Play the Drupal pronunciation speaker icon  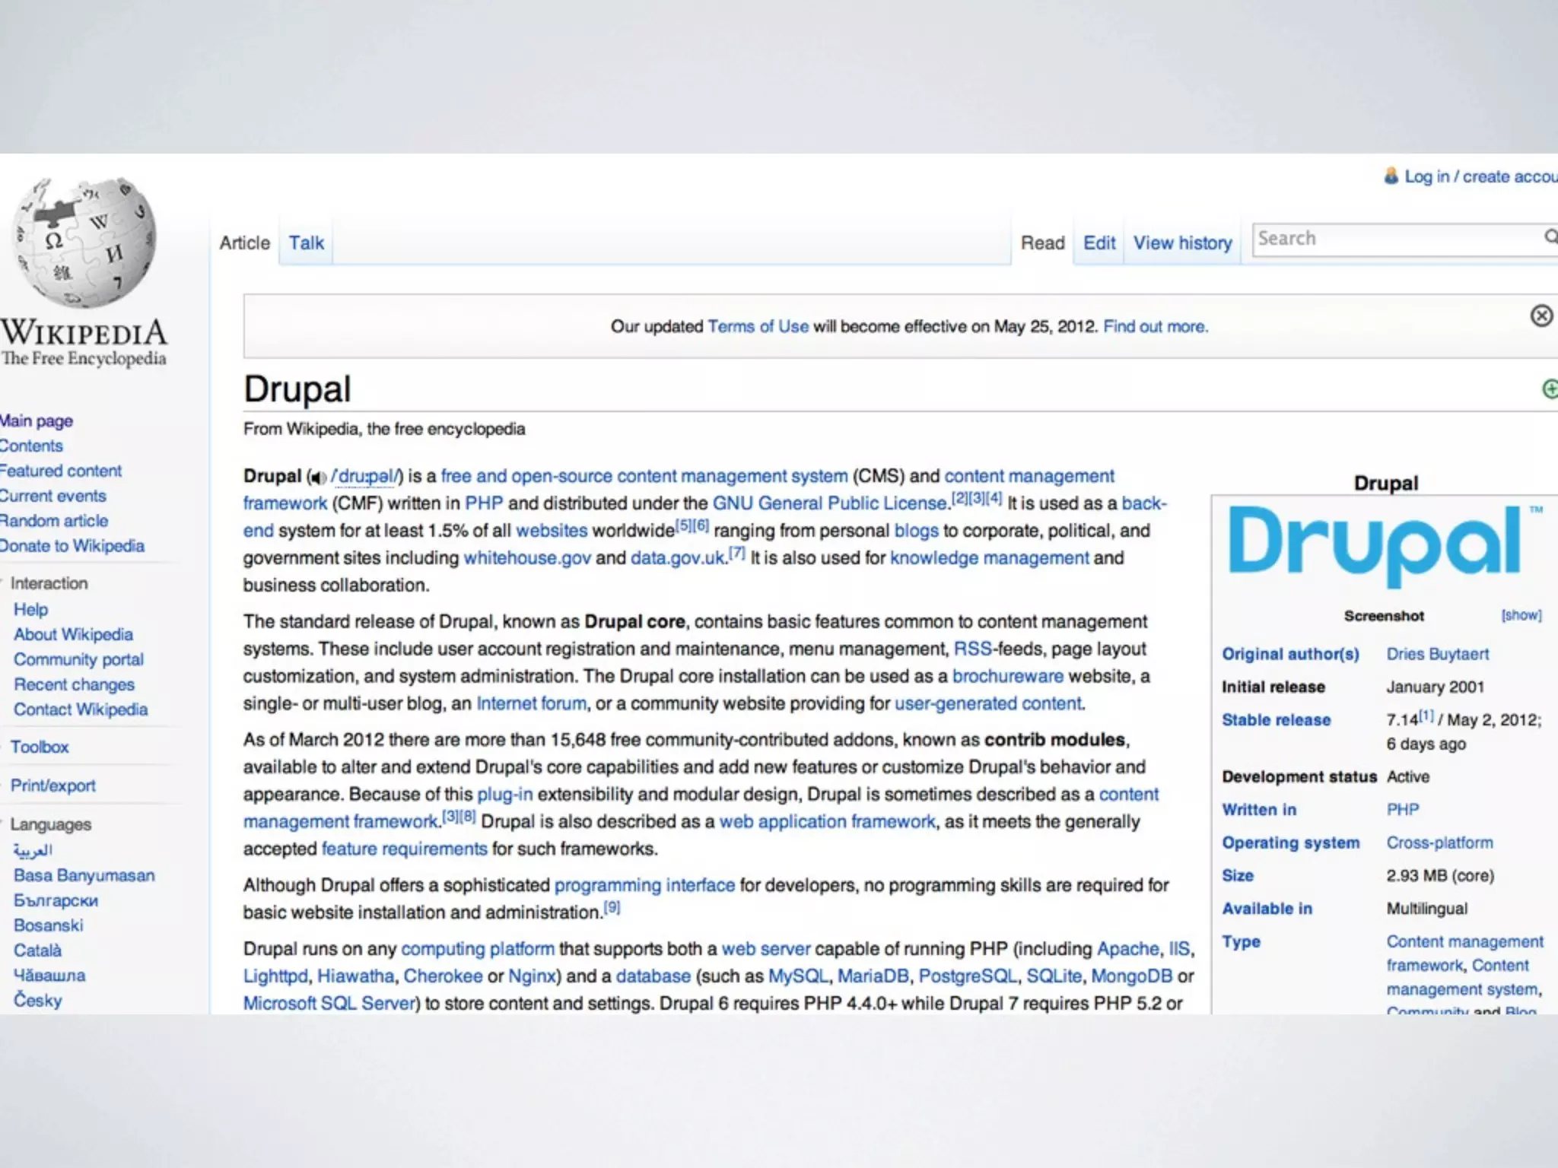[318, 478]
